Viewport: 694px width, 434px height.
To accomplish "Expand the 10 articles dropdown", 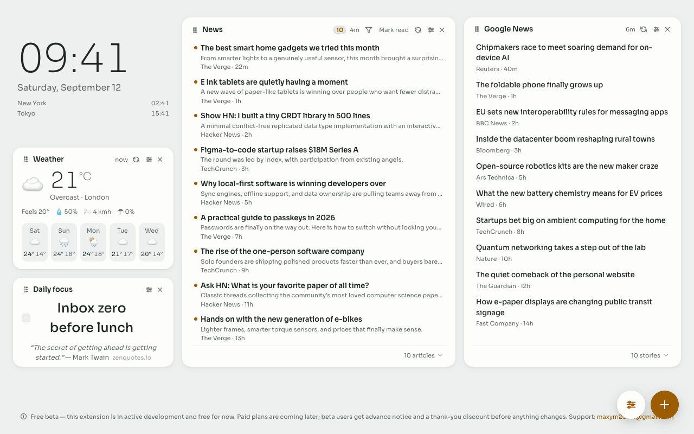I will tap(423, 355).
